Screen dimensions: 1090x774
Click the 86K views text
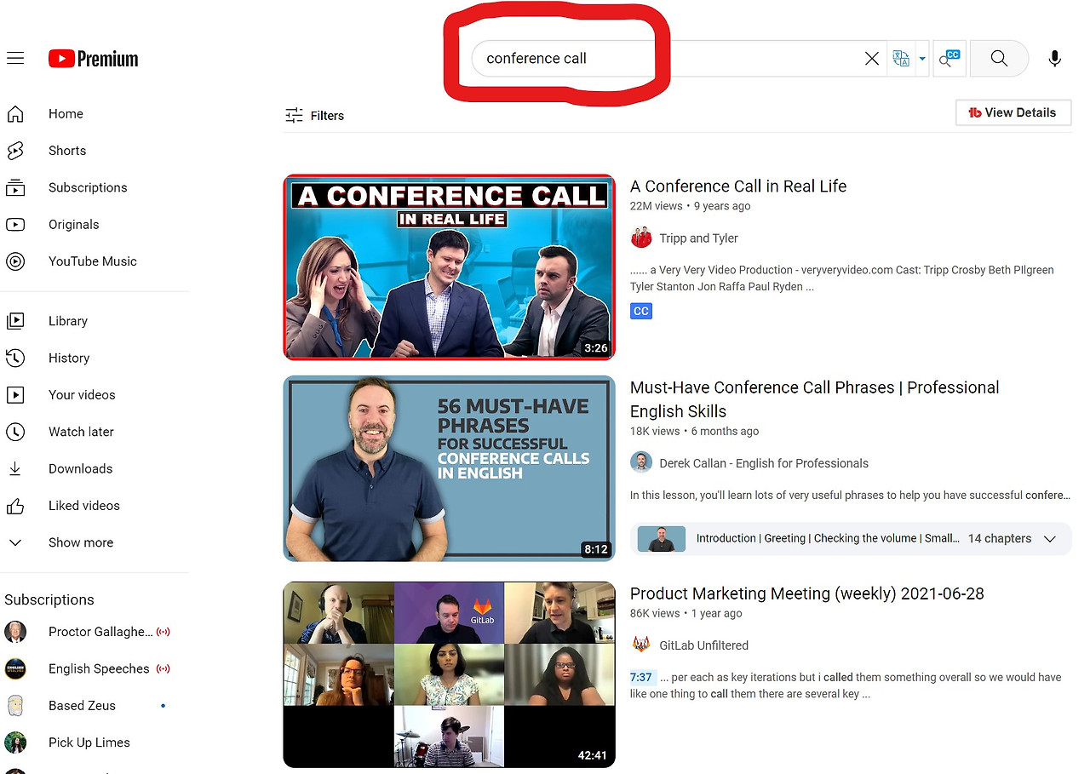tap(655, 613)
